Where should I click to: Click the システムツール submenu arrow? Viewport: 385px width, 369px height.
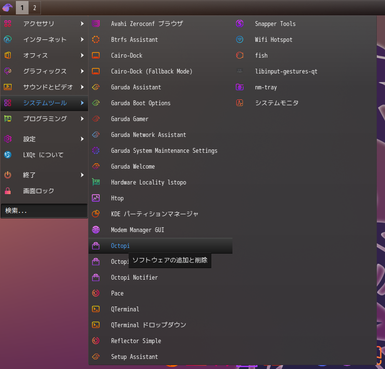[x=82, y=103]
